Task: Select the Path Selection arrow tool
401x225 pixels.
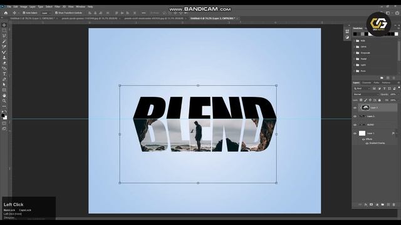Action: pyautogui.click(x=4, y=85)
